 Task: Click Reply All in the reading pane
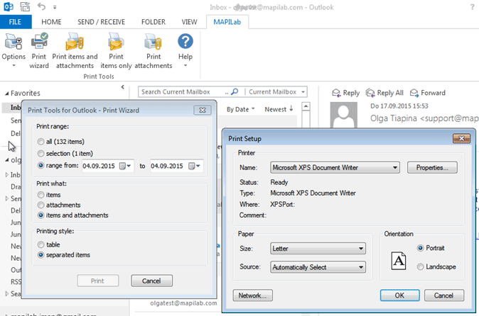pos(384,93)
